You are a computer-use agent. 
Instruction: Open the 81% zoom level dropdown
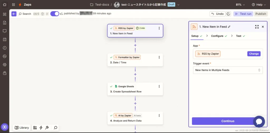pos(240,5)
